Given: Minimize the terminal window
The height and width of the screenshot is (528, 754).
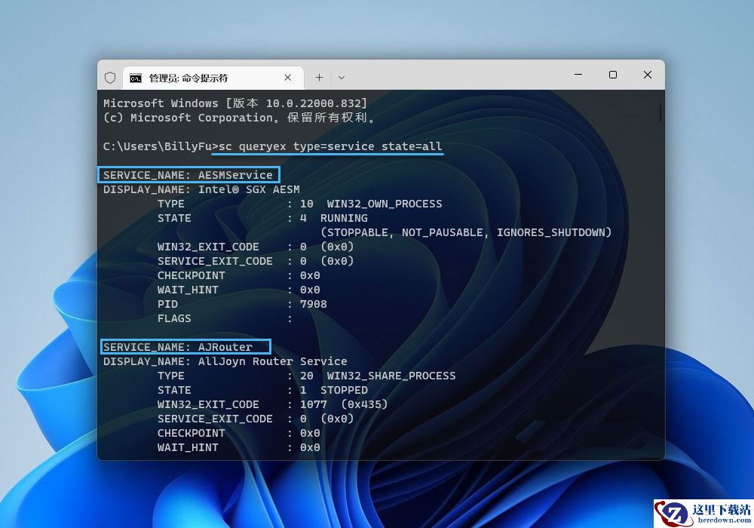Looking at the screenshot, I should pyautogui.click(x=578, y=75).
